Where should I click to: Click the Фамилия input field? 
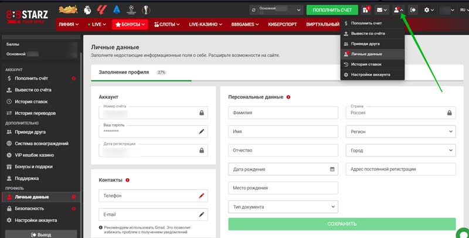coord(283,113)
